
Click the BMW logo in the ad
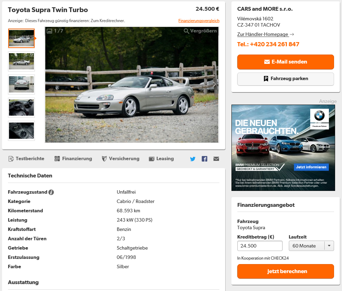[319, 116]
